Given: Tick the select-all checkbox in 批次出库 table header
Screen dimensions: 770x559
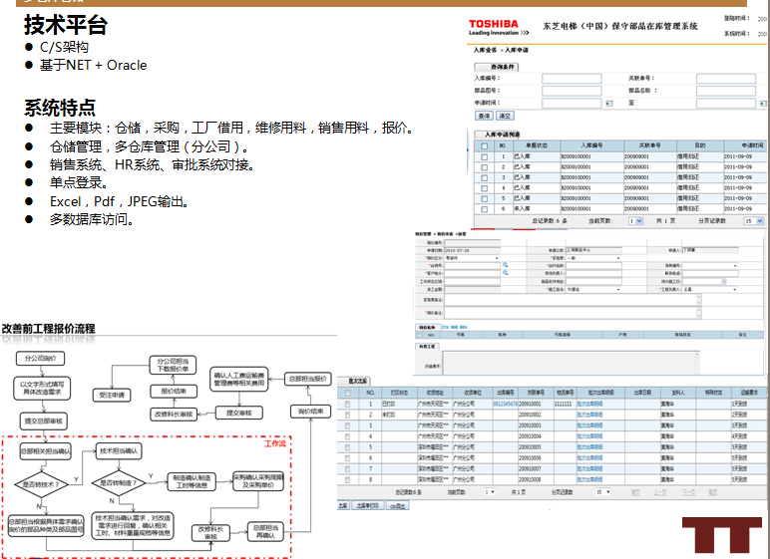Looking at the screenshot, I should (348, 393).
